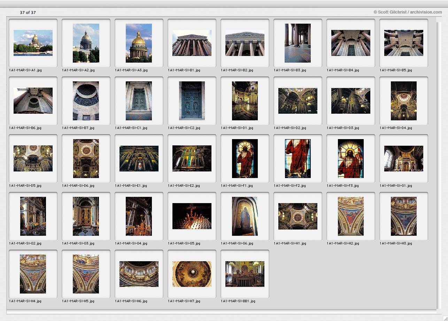Click the 1A1-MAR-SI-B1.jpg portico thumbnail
The width and height of the screenshot is (448, 321).
[192, 43]
